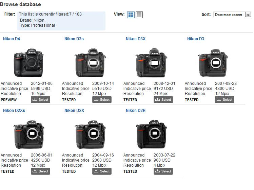Click the 2012-01-06 announced date
The height and width of the screenshot is (190, 254).
(x=42, y=84)
